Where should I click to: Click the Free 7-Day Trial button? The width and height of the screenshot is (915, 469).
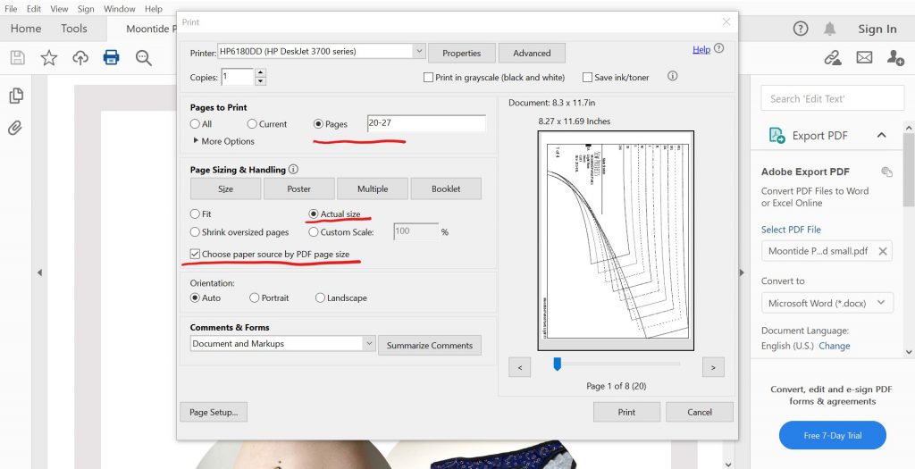[x=832, y=435]
